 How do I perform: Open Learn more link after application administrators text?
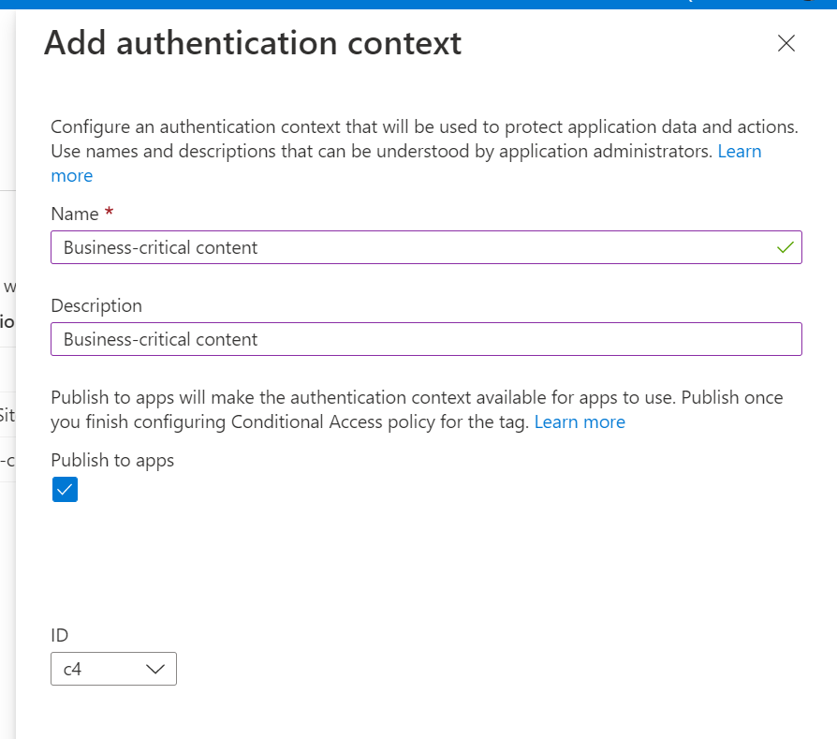click(739, 152)
